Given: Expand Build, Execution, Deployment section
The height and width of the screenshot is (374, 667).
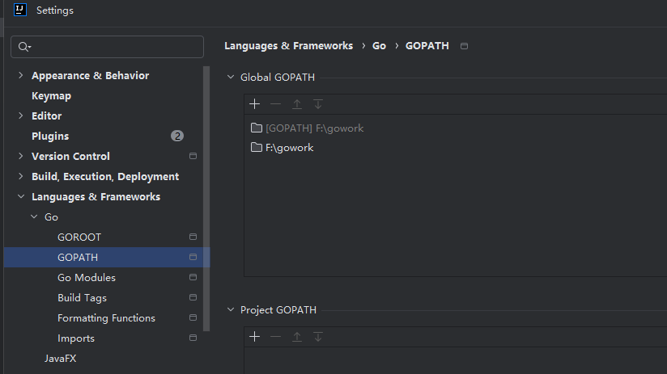Looking at the screenshot, I should click(x=20, y=177).
